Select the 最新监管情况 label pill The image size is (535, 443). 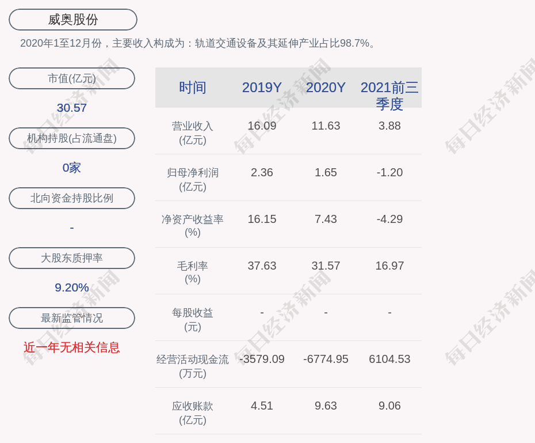click(72, 318)
